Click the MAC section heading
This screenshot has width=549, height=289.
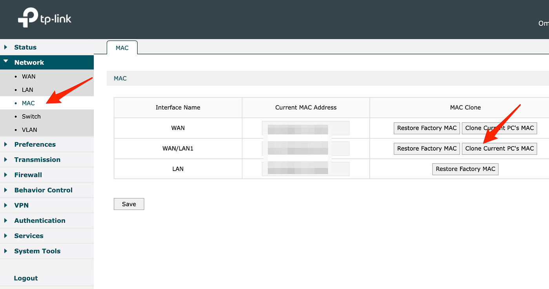[120, 78]
